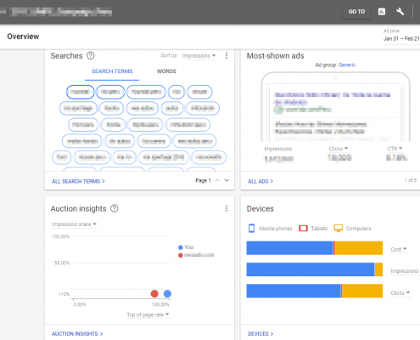Open Searches card three-dot menu
Image resolution: width=420 pixels, height=340 pixels.
pos(227,55)
